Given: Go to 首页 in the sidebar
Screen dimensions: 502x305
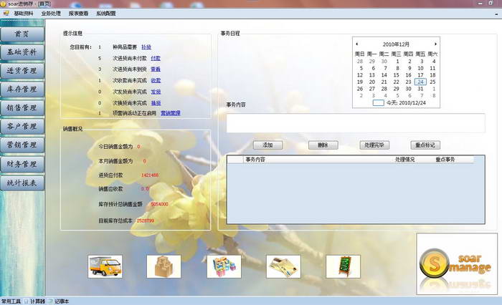Looking at the screenshot, I should tap(22, 34).
